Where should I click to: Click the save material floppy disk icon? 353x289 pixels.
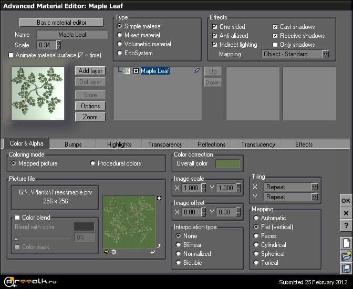coord(346,269)
